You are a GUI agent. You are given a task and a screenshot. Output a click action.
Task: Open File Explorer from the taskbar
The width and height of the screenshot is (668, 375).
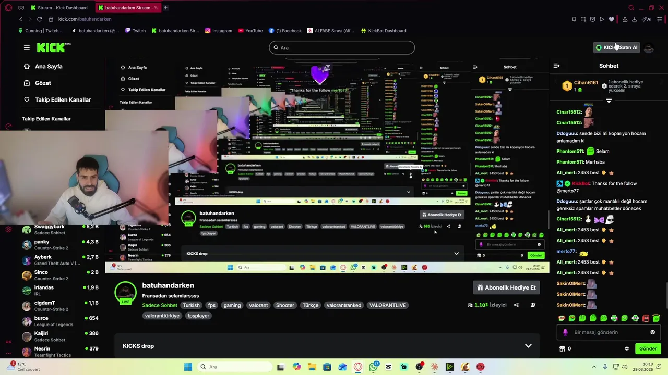pos(312,367)
